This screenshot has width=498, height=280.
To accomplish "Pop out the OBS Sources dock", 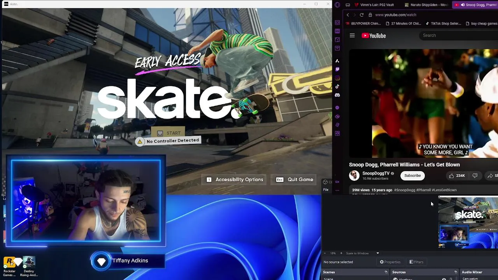I will (456, 272).
